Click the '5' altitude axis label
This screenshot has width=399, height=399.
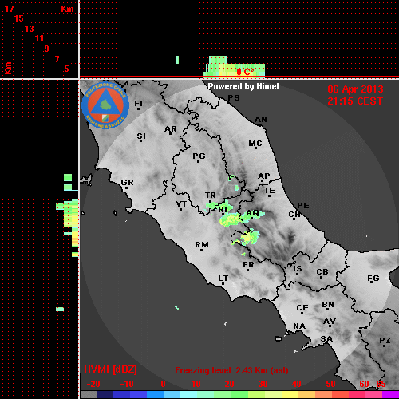(x=66, y=69)
